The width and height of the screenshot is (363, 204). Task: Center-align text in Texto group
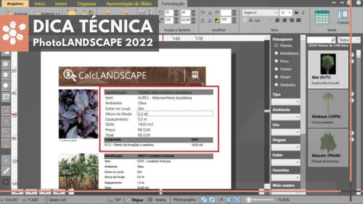[x=285, y=20]
